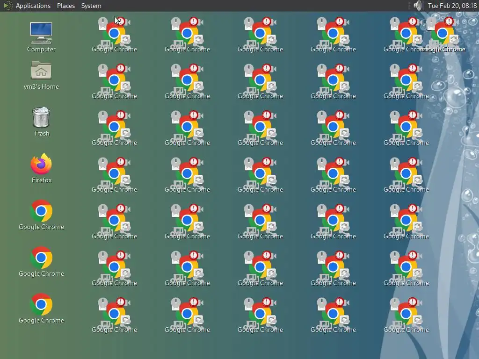Open the Applications menu
The width and height of the screenshot is (479, 359).
click(33, 6)
